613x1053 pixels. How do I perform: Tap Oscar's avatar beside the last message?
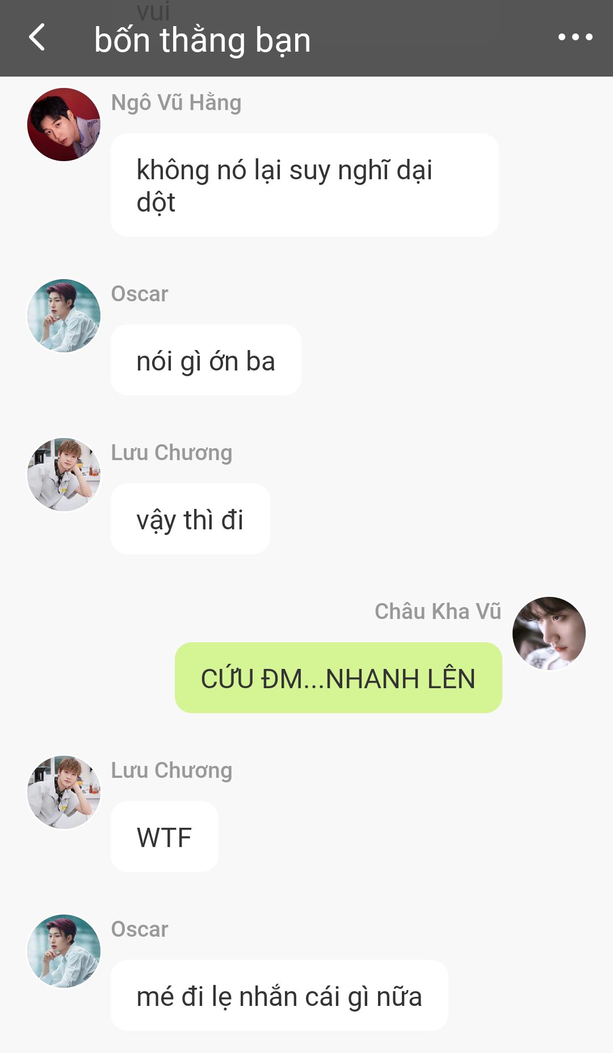(64, 951)
